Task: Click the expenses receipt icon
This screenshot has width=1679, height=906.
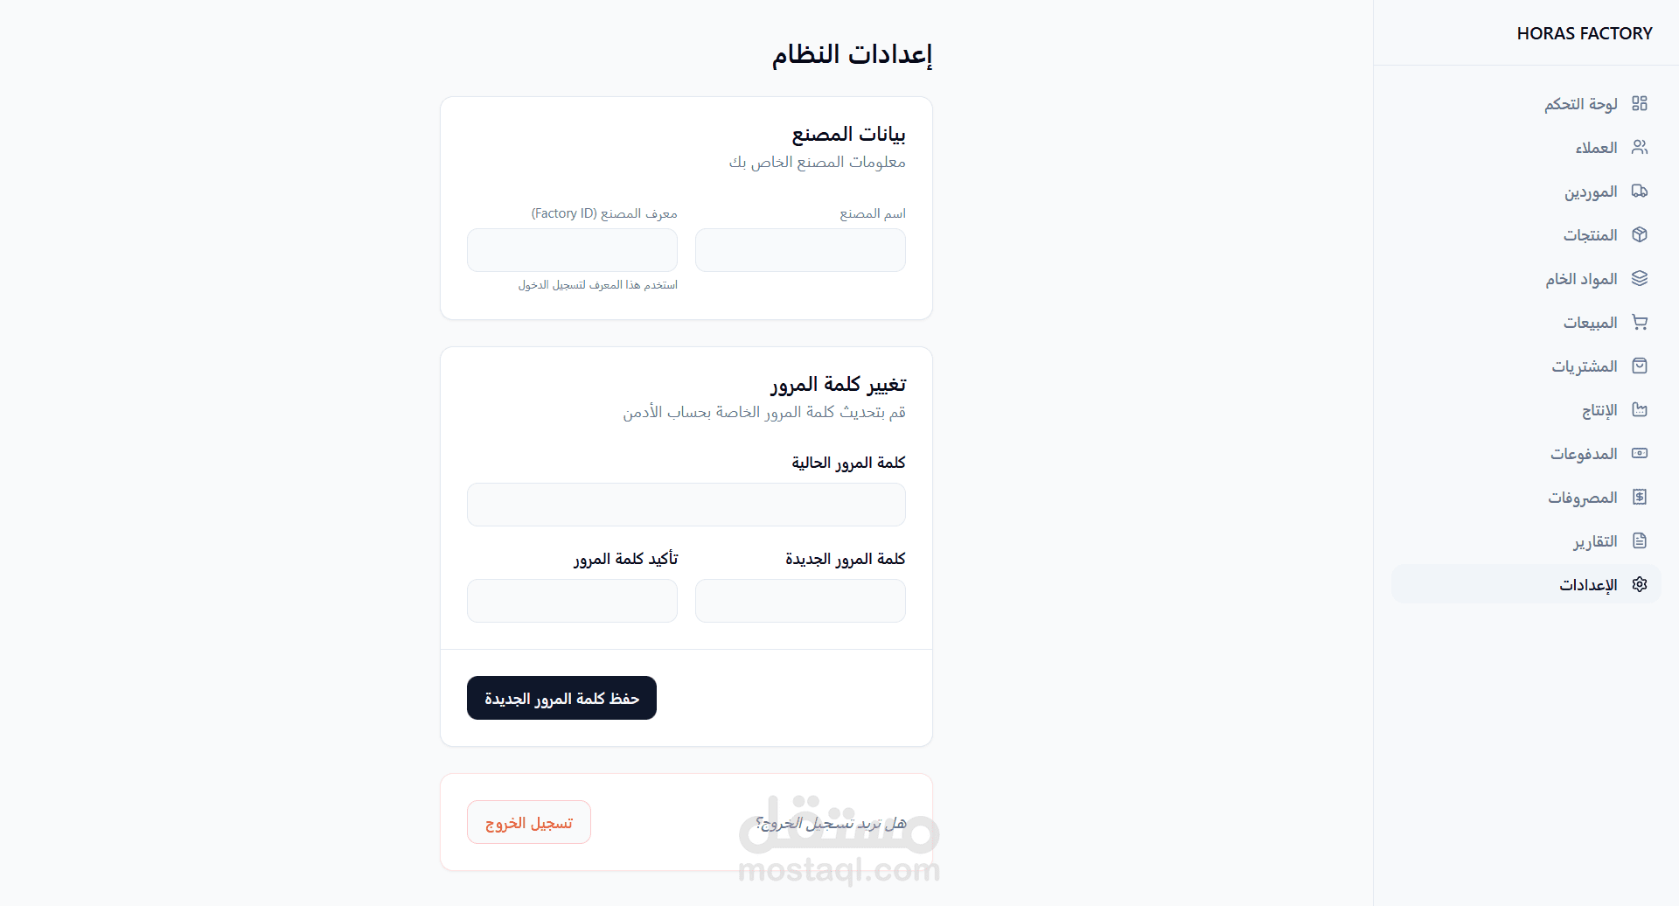Action: (1640, 497)
